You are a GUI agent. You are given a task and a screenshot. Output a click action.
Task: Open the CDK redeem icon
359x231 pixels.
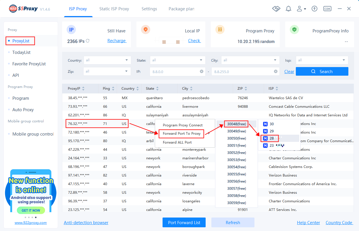[327, 9]
